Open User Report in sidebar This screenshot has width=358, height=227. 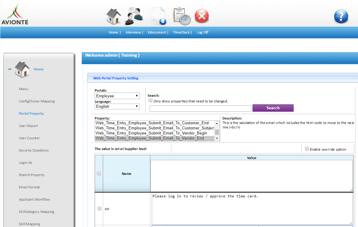[28, 126]
